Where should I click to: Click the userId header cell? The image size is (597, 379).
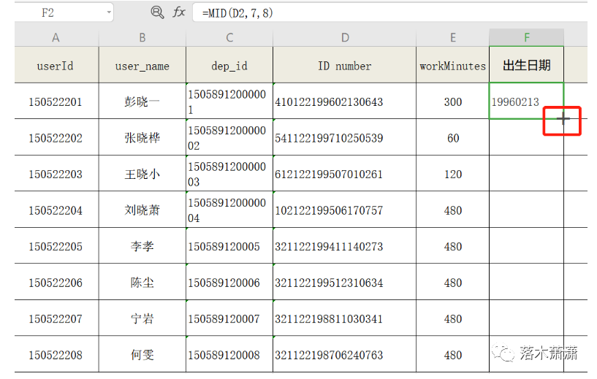click(x=56, y=65)
